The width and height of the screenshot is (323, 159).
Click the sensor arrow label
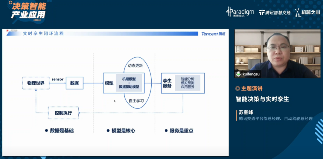click(57, 79)
